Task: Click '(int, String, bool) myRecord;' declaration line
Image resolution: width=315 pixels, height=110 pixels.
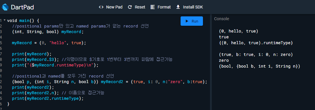Action: click(48, 32)
